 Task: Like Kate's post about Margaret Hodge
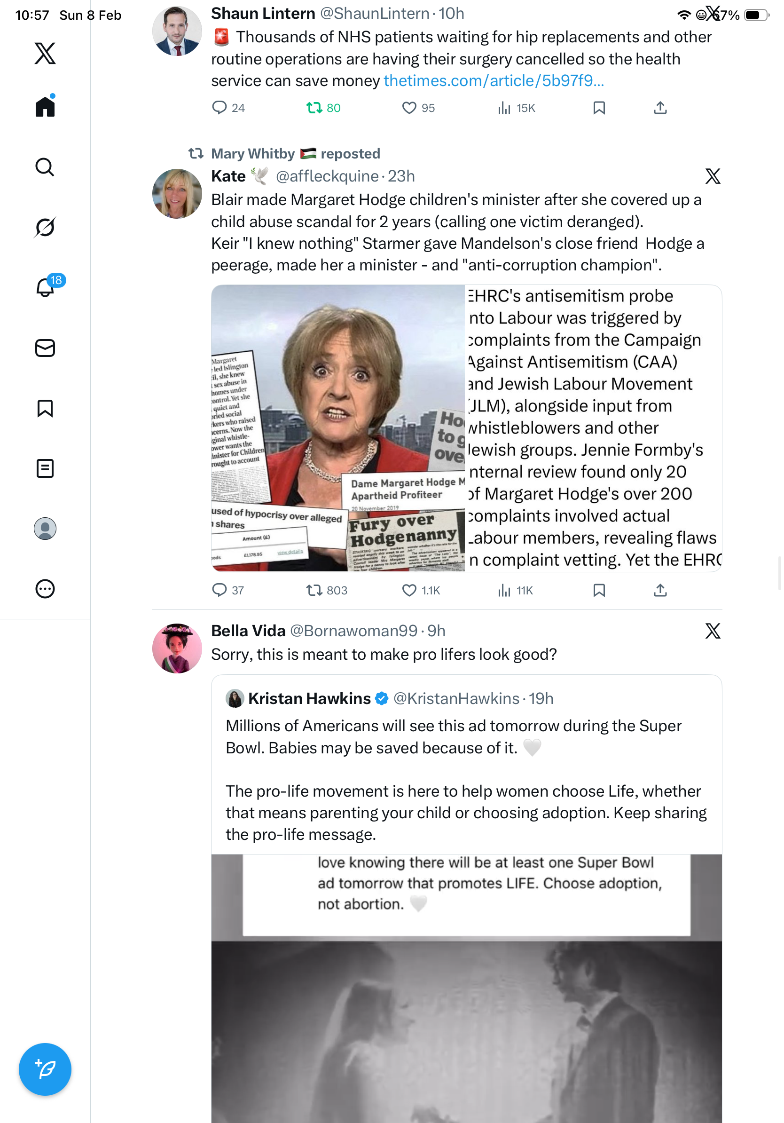[421, 590]
